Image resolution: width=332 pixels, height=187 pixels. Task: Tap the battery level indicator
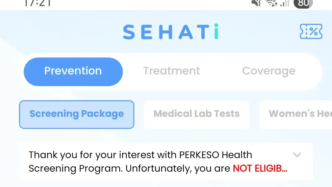click(303, 3)
